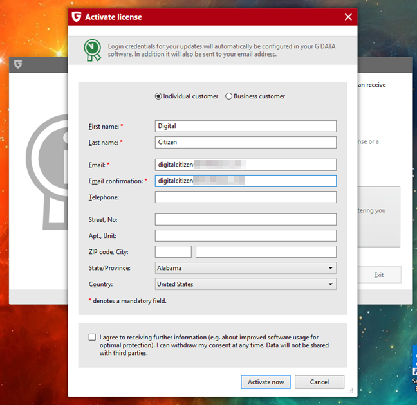Open the State/Province dropdown
This screenshot has height=405, width=417.
[x=245, y=267]
